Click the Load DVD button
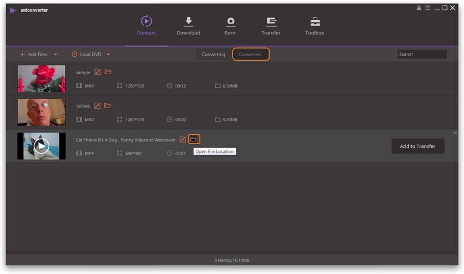The height and width of the screenshot is (274, 464). click(x=86, y=55)
